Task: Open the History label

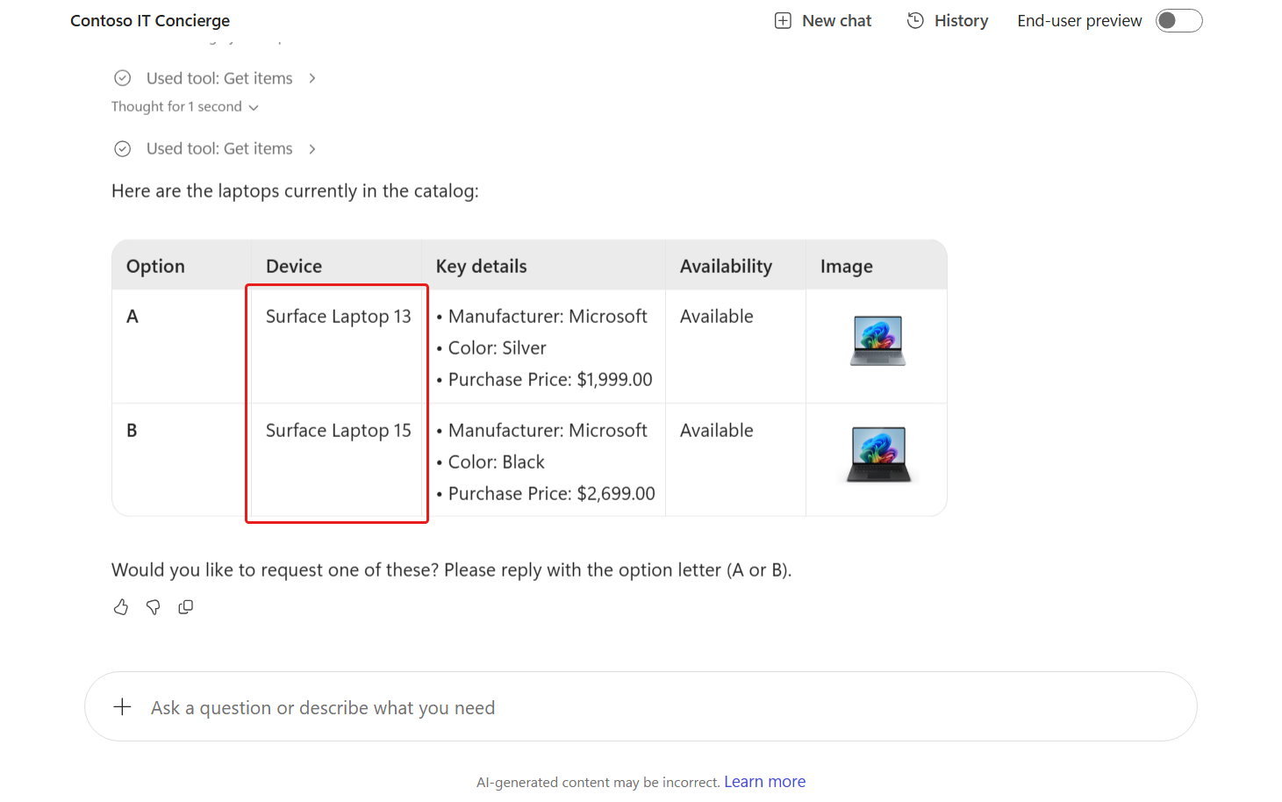Action: coord(961,21)
